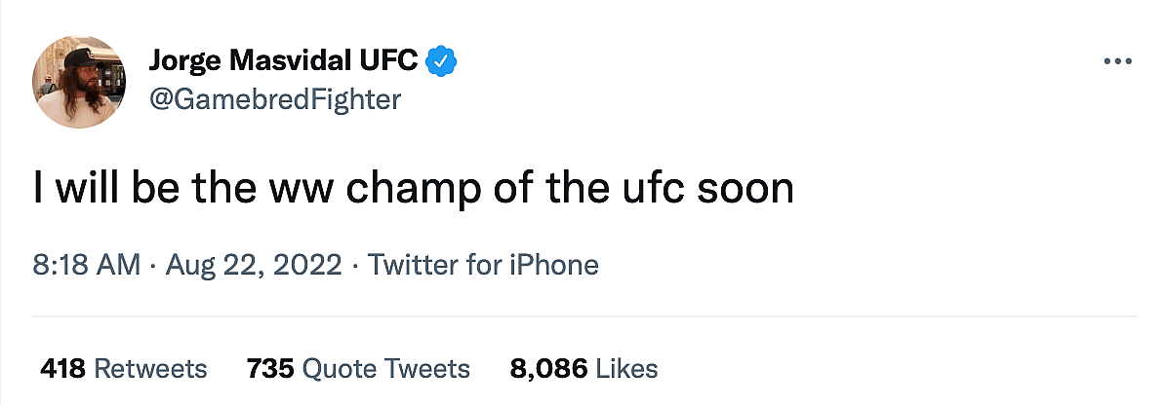Viewport: 1167px width, 405px height.
Task: Show who Likes this tweet
Action: click(626, 369)
